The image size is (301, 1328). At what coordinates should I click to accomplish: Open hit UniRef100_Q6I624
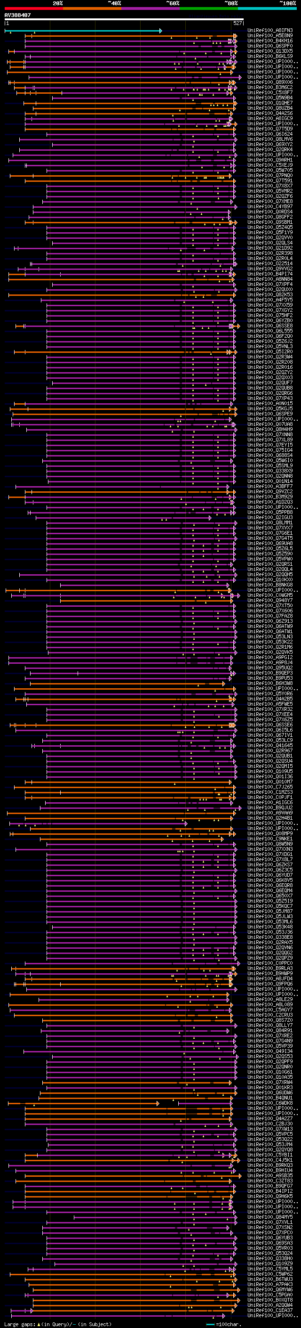click(x=270, y=134)
